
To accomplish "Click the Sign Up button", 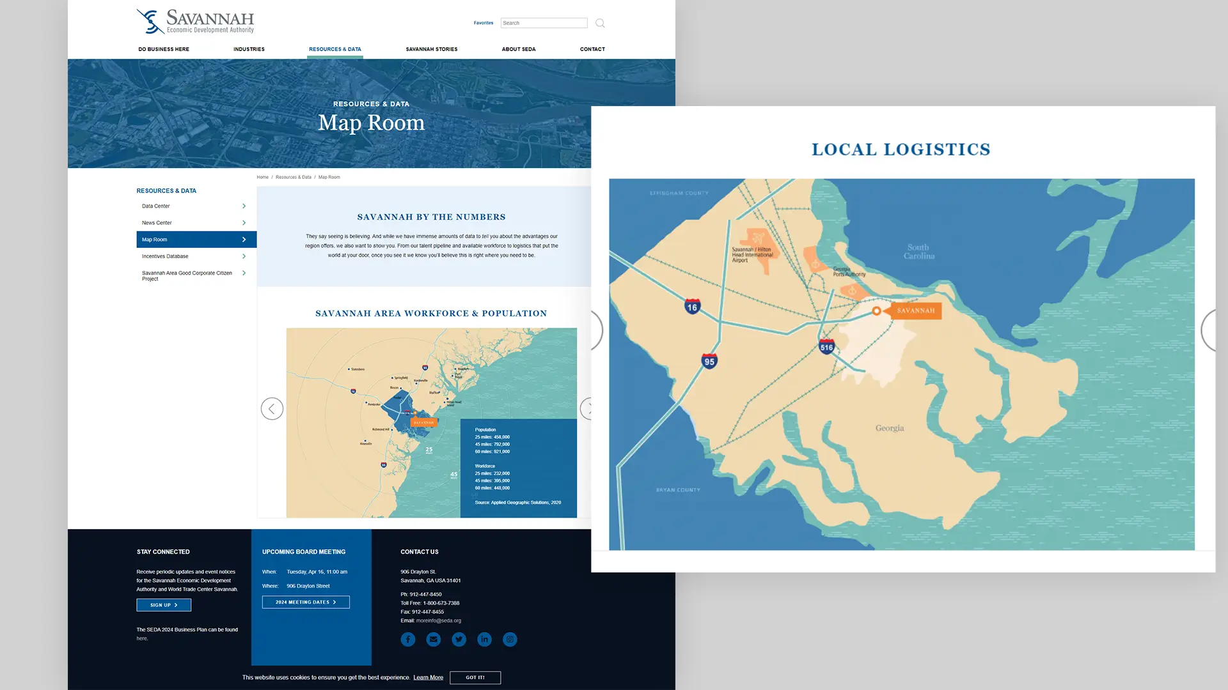I will point(164,605).
